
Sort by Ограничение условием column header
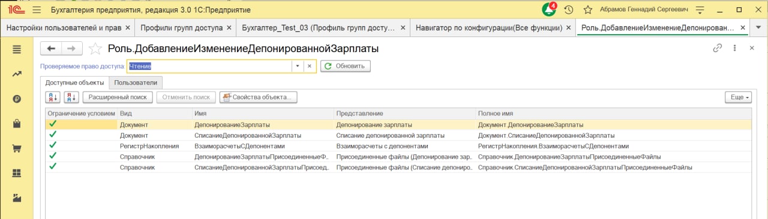tap(81, 113)
